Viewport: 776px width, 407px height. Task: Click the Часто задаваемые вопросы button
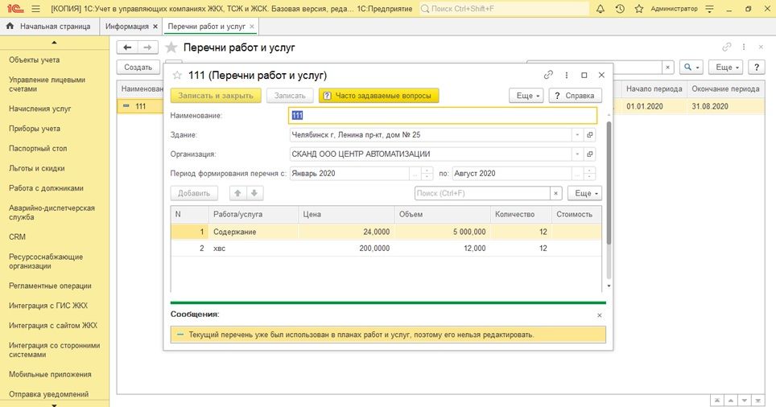pos(378,96)
